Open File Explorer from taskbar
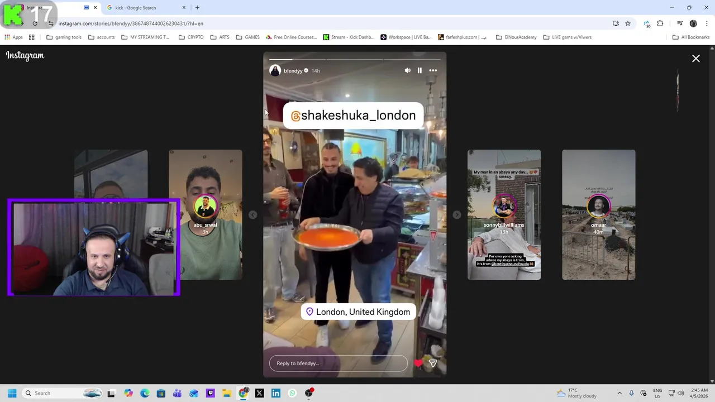The width and height of the screenshot is (715, 402). (226, 393)
